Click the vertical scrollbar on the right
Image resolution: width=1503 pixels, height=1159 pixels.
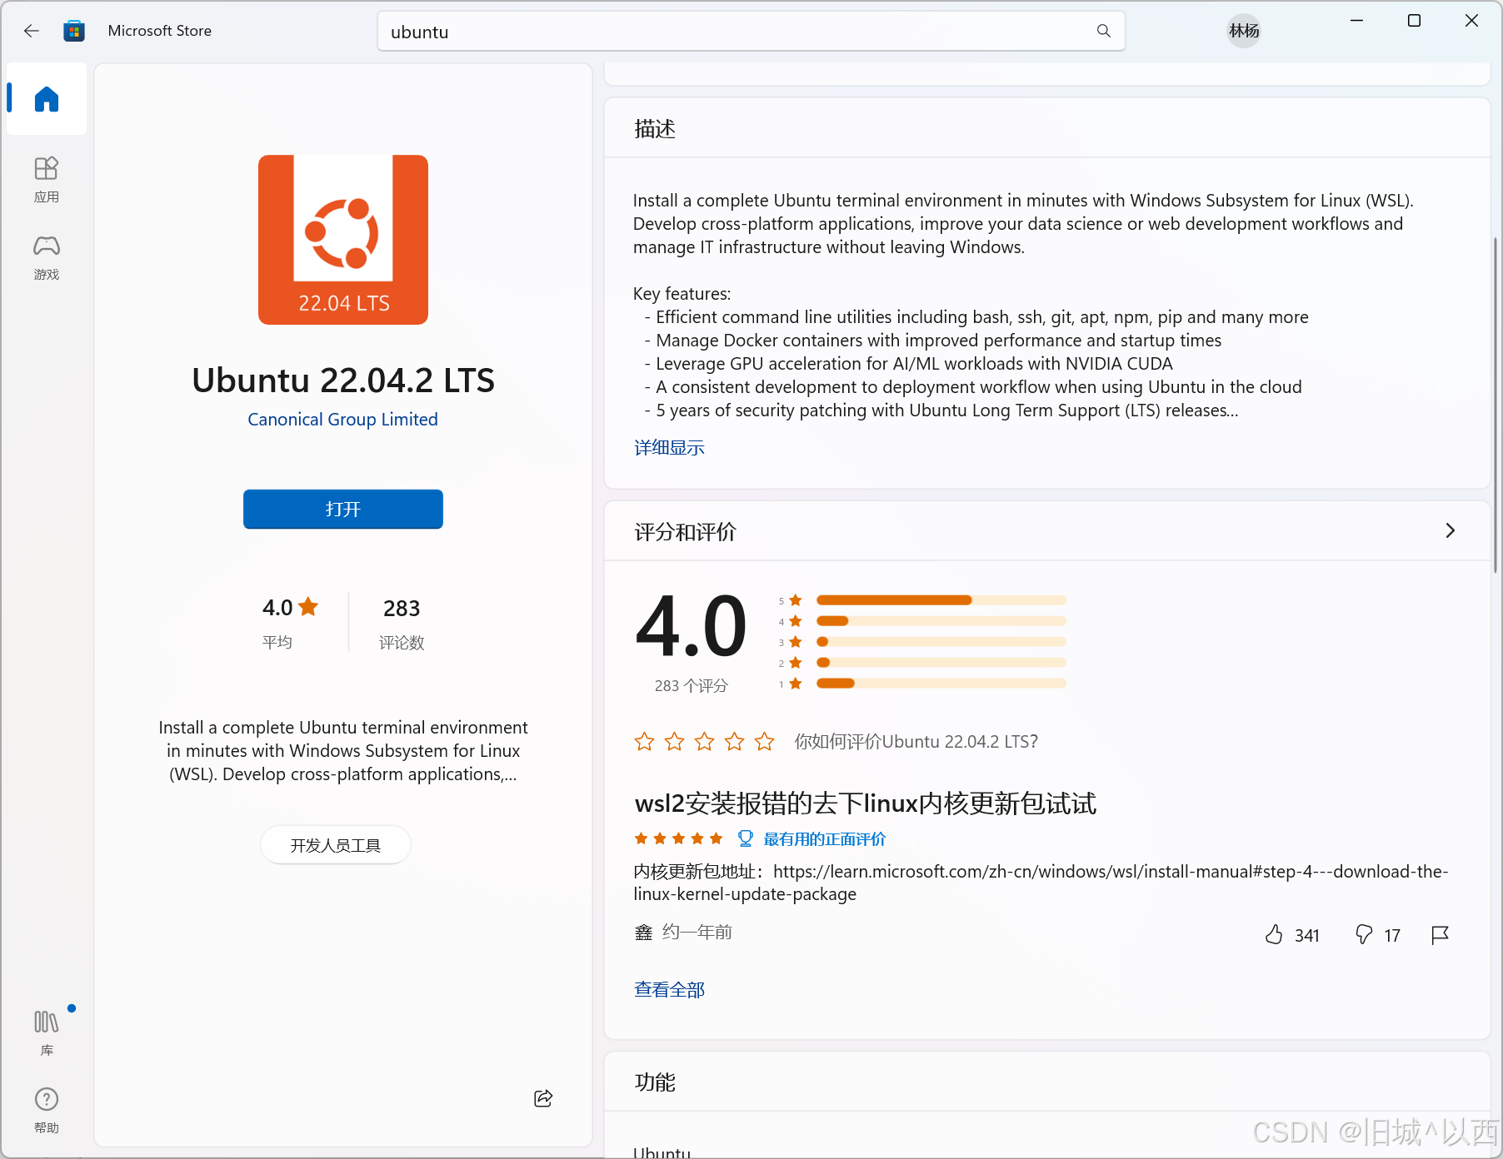point(1496,405)
